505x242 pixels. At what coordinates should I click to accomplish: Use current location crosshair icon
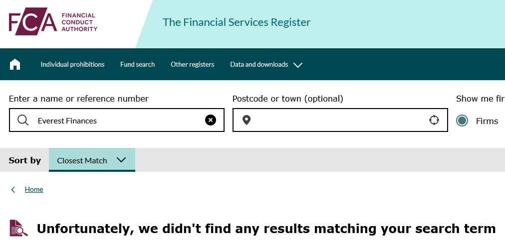[x=434, y=120]
